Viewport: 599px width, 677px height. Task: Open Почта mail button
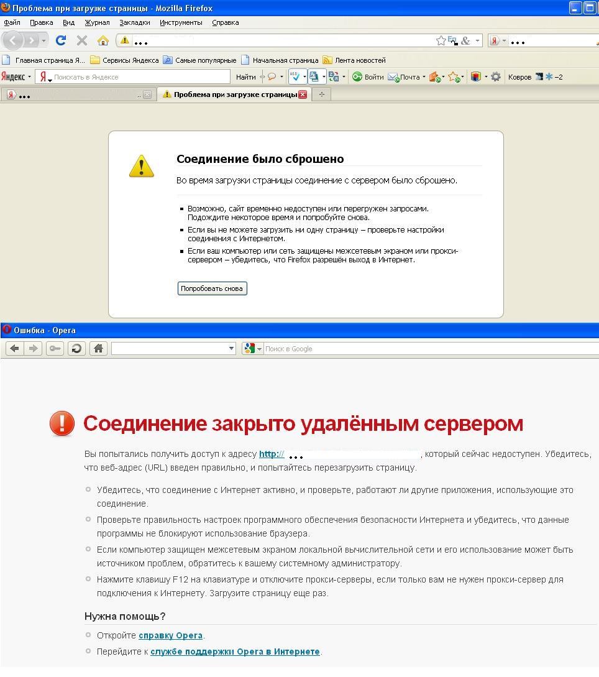coord(405,77)
